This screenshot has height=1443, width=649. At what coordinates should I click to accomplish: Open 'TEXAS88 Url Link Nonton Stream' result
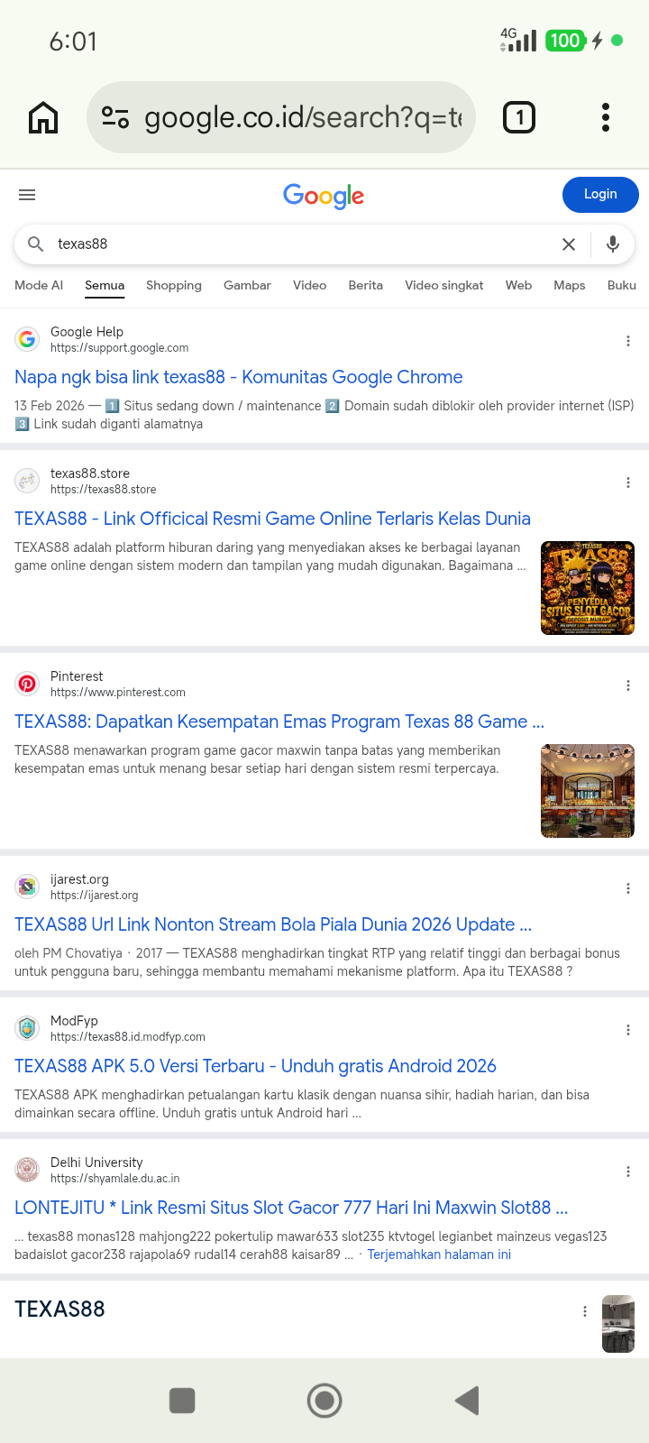pos(273,924)
